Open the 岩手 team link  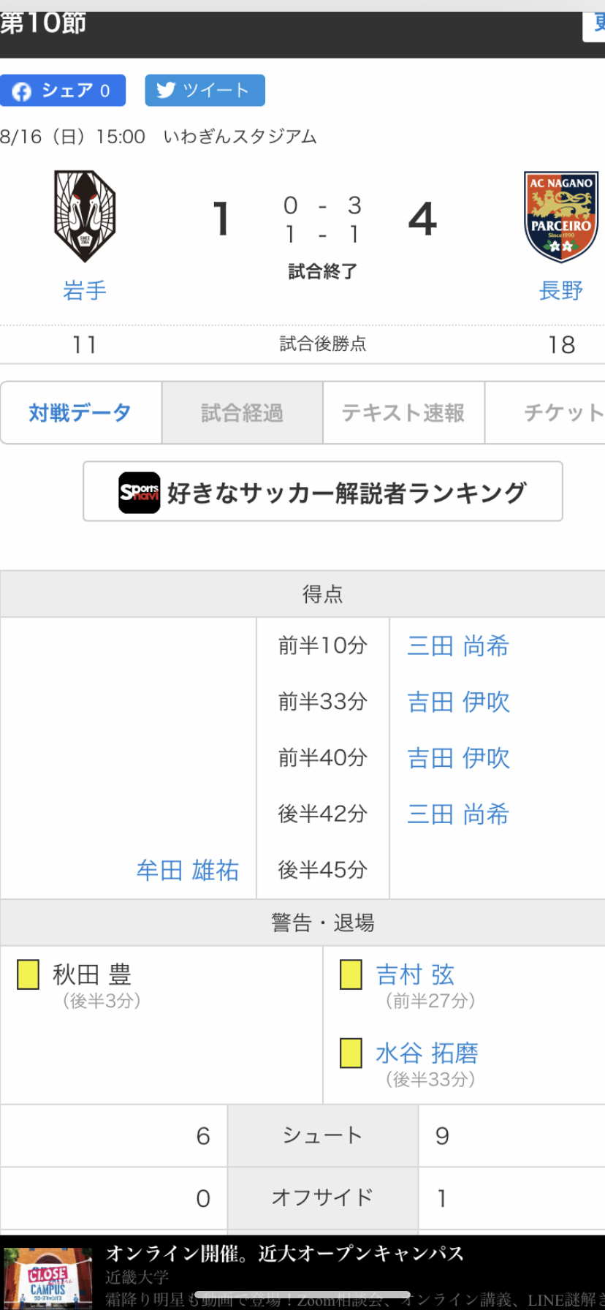85,291
